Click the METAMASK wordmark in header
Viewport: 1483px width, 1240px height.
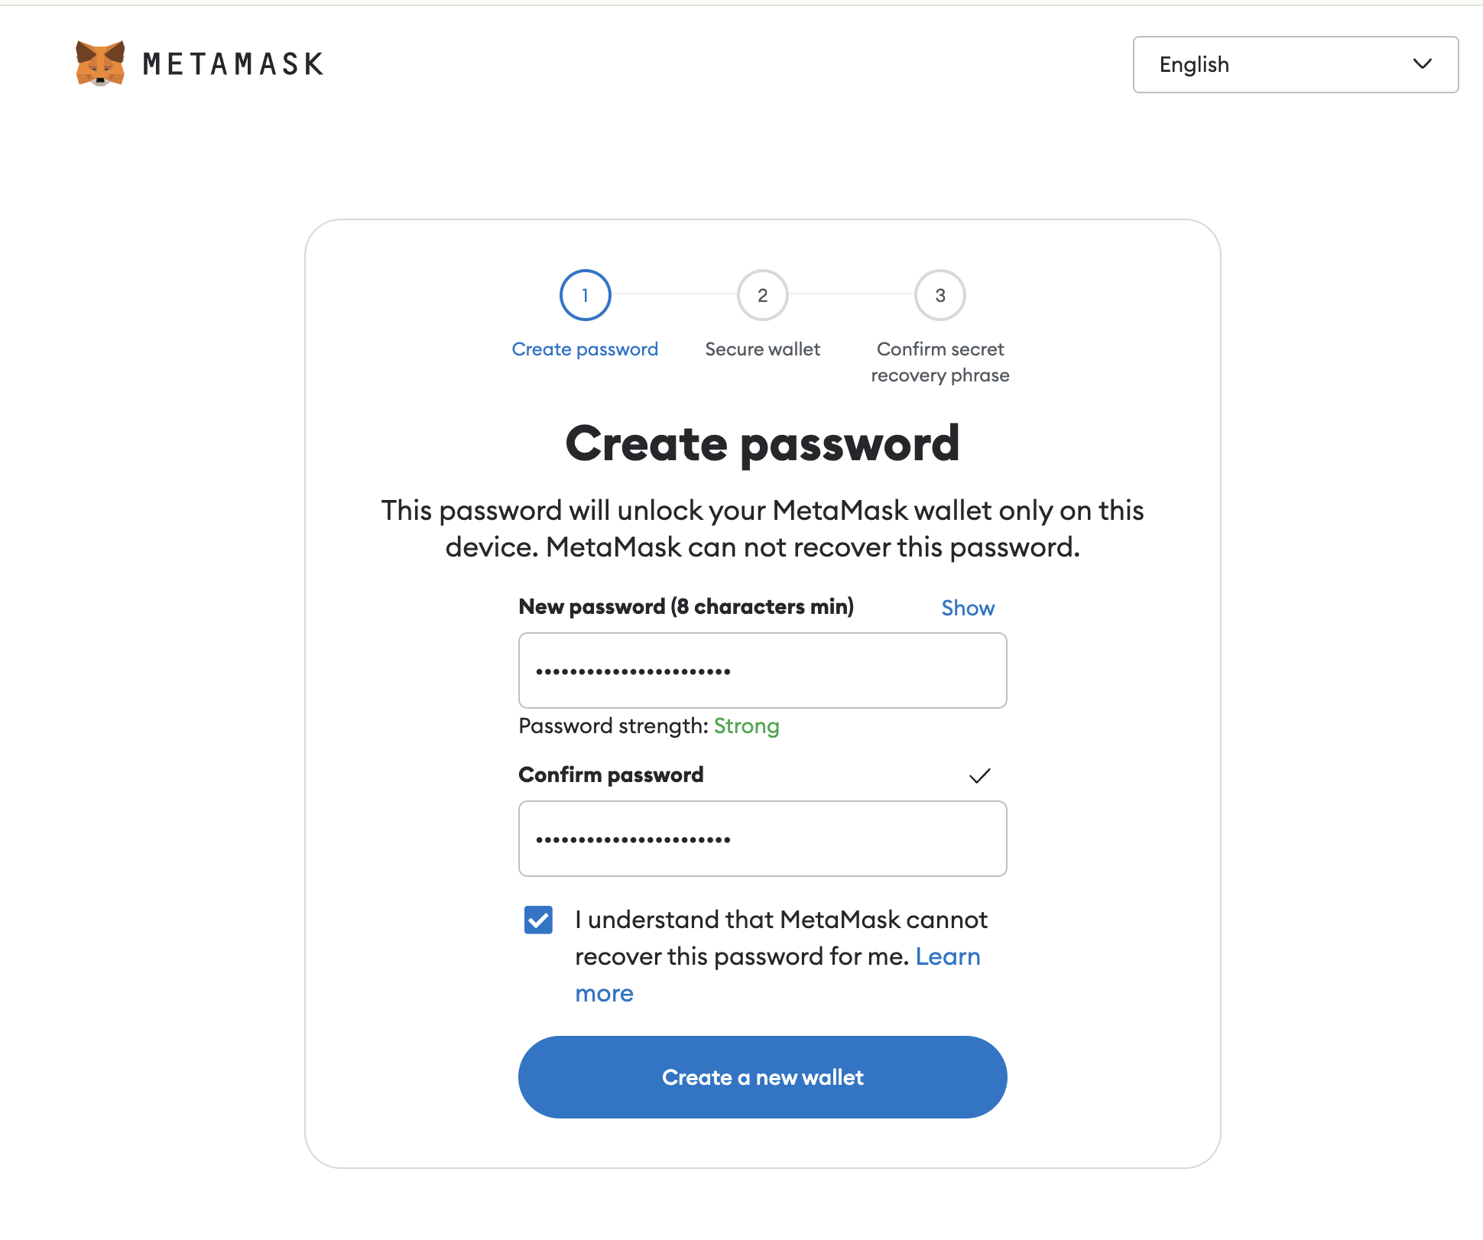233,64
